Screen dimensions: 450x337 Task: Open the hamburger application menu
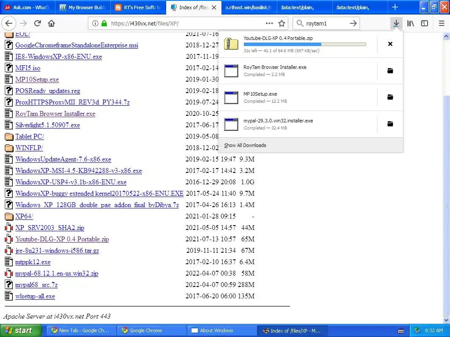[442, 23]
